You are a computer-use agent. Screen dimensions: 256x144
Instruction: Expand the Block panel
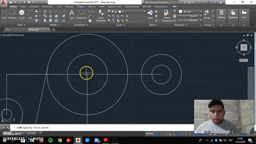tap(154, 25)
